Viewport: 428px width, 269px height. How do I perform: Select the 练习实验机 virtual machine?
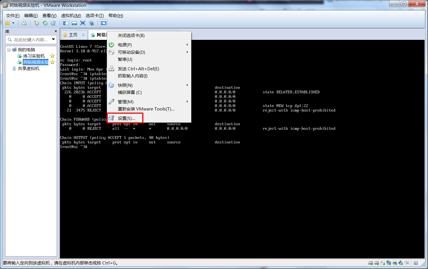(34, 56)
